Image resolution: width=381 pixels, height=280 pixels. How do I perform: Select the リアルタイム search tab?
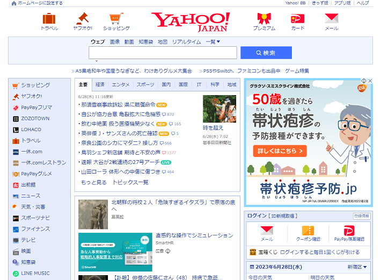point(187,42)
